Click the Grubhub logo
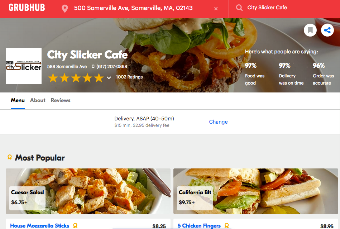 tap(27, 8)
